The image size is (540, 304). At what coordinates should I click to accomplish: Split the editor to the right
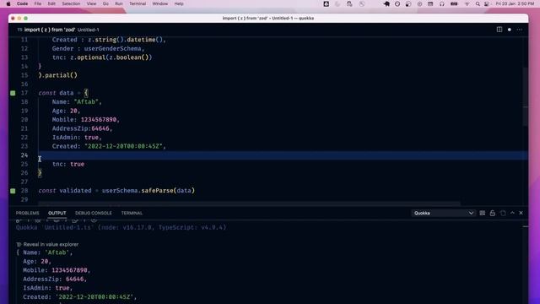coord(499,30)
